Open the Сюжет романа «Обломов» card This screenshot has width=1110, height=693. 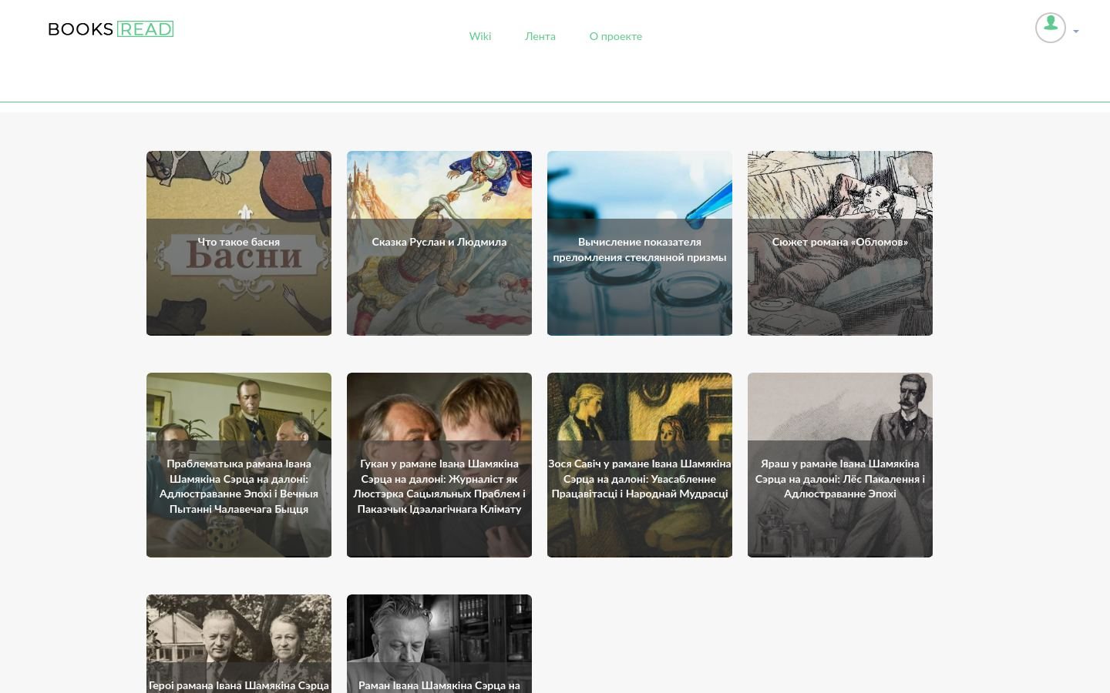(x=840, y=243)
